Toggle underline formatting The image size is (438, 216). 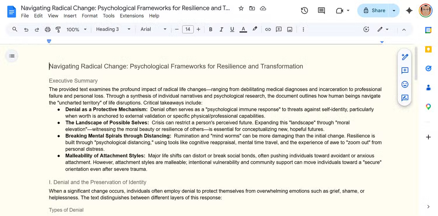(x=232, y=29)
